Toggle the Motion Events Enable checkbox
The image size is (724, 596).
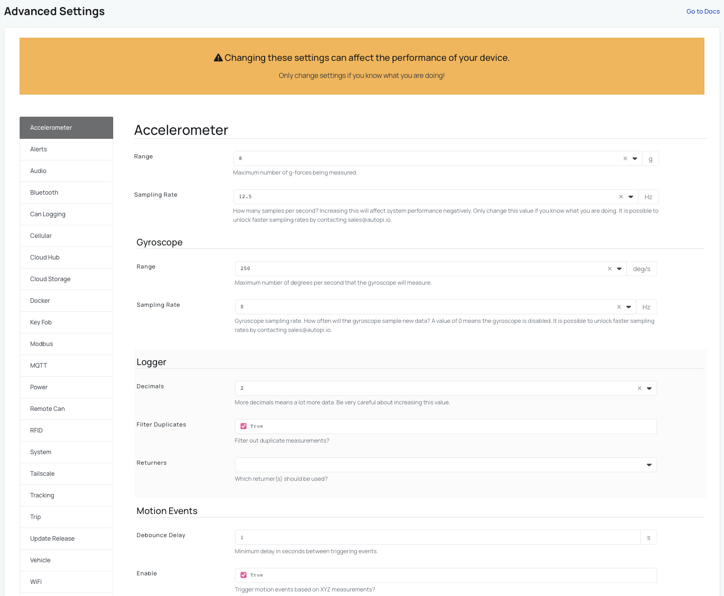244,575
